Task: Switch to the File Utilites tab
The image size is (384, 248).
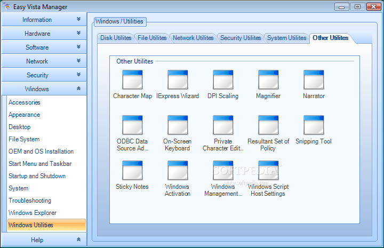Action: point(152,38)
